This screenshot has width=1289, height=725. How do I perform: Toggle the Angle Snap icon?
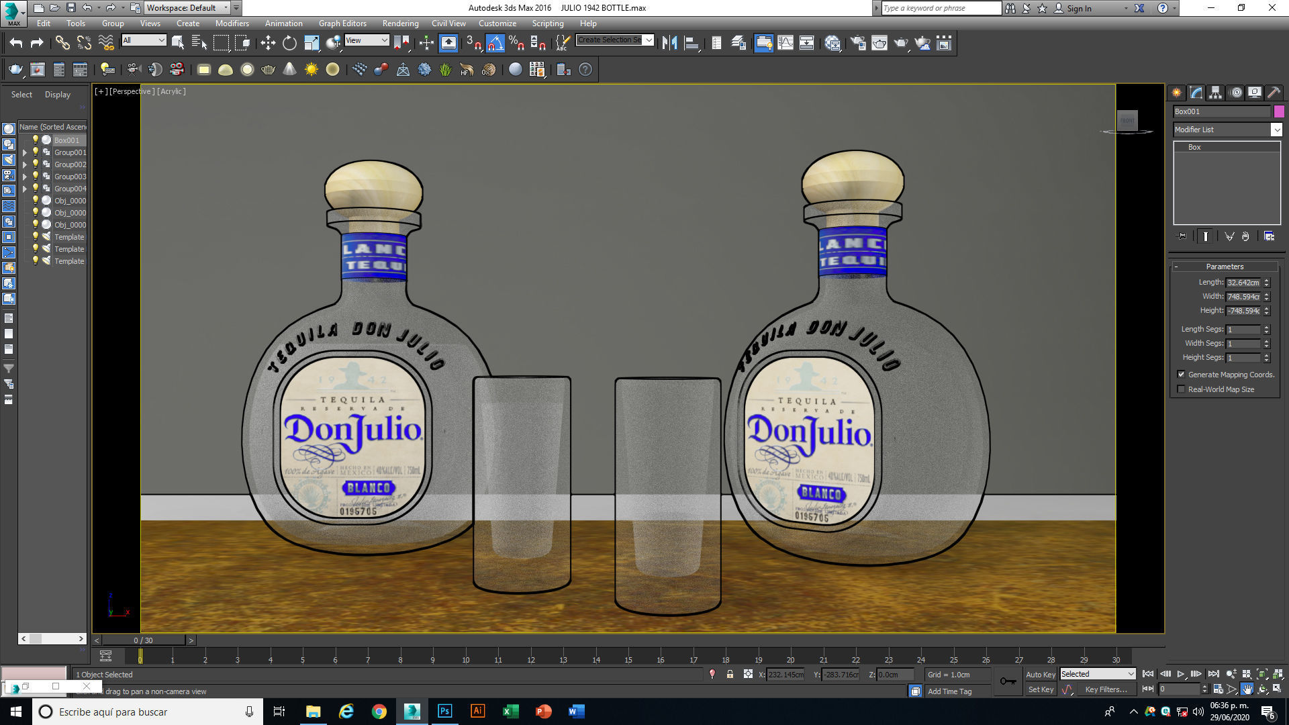pos(495,44)
